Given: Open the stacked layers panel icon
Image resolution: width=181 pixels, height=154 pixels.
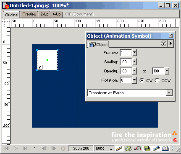Looking at the screenshot, I should point(147,149).
